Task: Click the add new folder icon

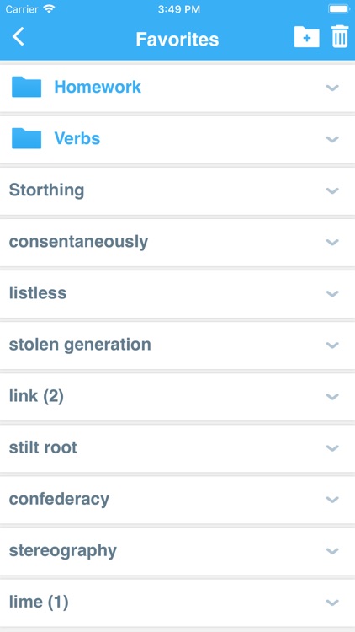Action: point(307,37)
